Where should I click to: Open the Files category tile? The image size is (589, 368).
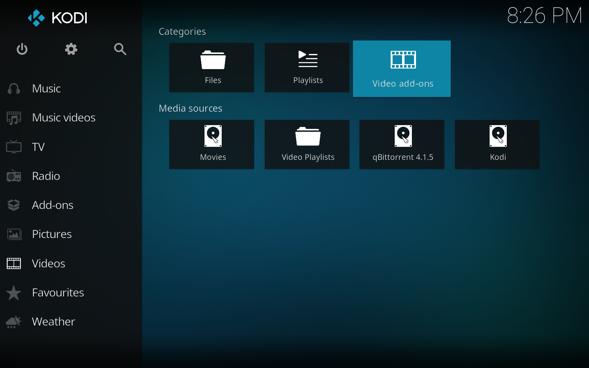click(212, 68)
